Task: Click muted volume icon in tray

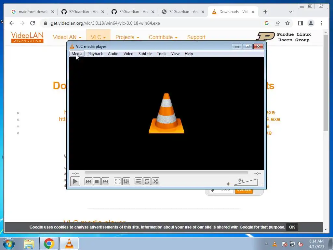Action: pyautogui.click(x=300, y=244)
